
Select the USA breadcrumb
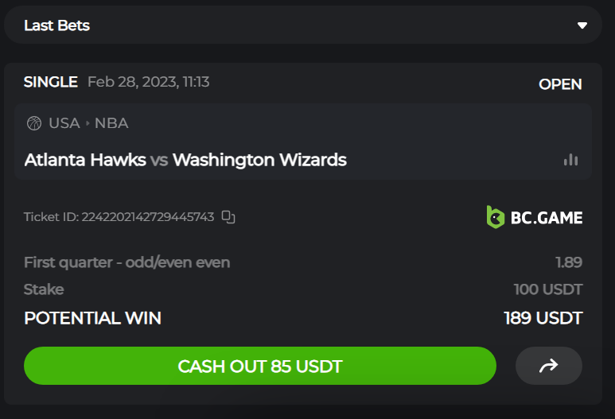pyautogui.click(x=64, y=123)
